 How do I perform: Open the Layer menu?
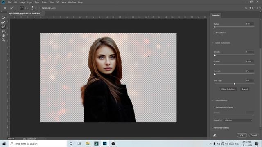(x=30, y=2)
